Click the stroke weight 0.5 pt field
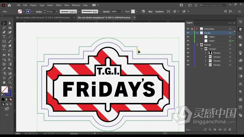Viewport: 244px width, 137px height. [51, 11]
